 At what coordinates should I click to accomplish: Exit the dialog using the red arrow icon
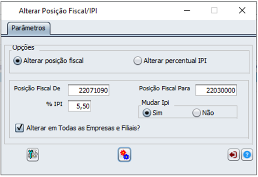pos(234,155)
